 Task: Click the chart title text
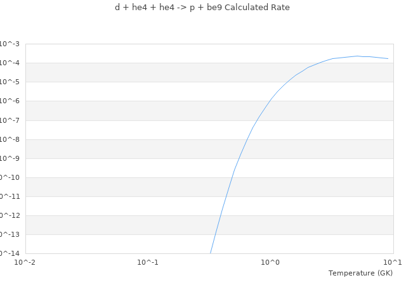point(202,8)
